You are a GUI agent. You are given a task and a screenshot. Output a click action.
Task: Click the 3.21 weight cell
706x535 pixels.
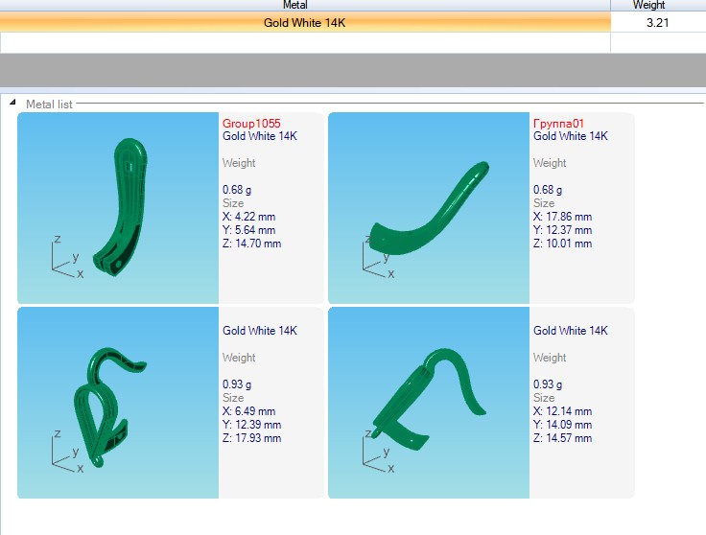(x=657, y=22)
